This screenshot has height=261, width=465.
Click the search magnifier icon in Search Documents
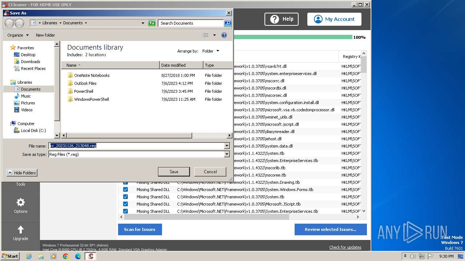[227, 23]
